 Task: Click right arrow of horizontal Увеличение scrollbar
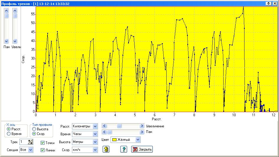142,126
